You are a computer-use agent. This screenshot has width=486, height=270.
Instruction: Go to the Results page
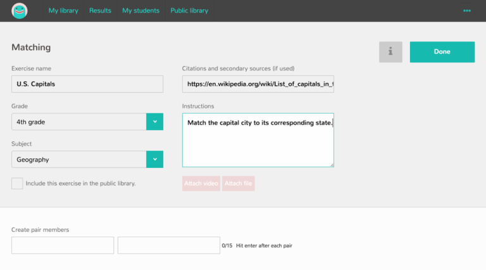click(100, 11)
